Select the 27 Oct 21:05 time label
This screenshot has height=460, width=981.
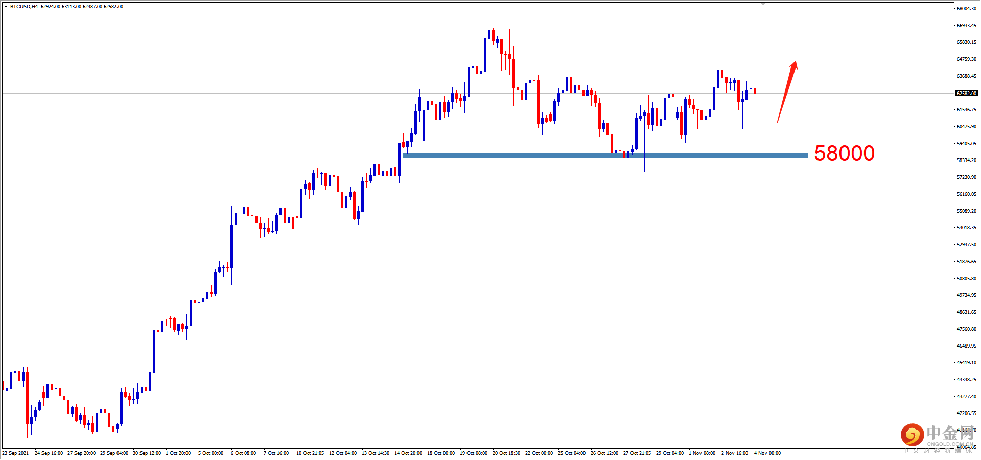[x=637, y=453]
